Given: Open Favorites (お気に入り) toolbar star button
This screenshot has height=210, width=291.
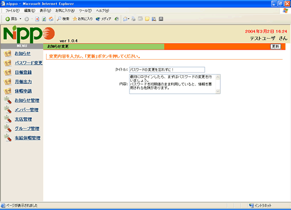Looking at the screenshot, I should (83, 19).
